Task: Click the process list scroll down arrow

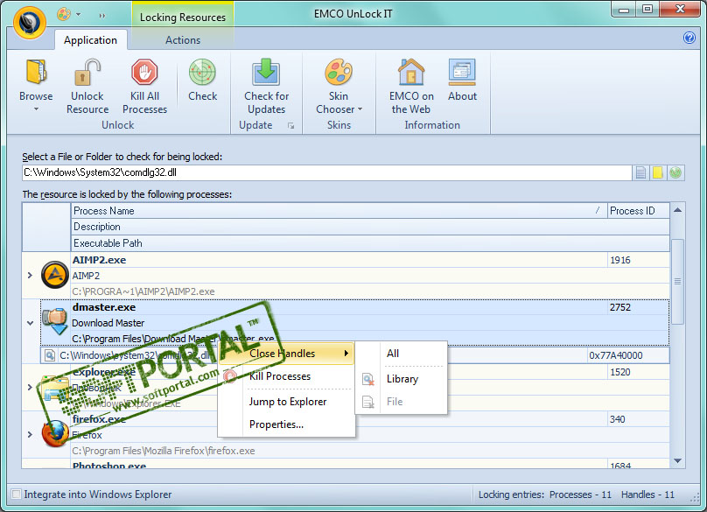Action: 678,460
